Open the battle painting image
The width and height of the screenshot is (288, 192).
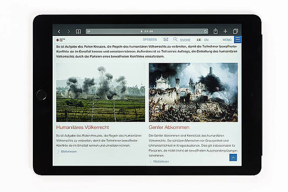[193, 92]
